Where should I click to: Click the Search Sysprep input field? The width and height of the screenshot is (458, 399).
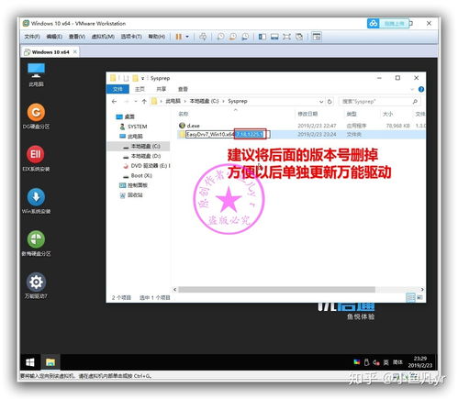click(379, 101)
